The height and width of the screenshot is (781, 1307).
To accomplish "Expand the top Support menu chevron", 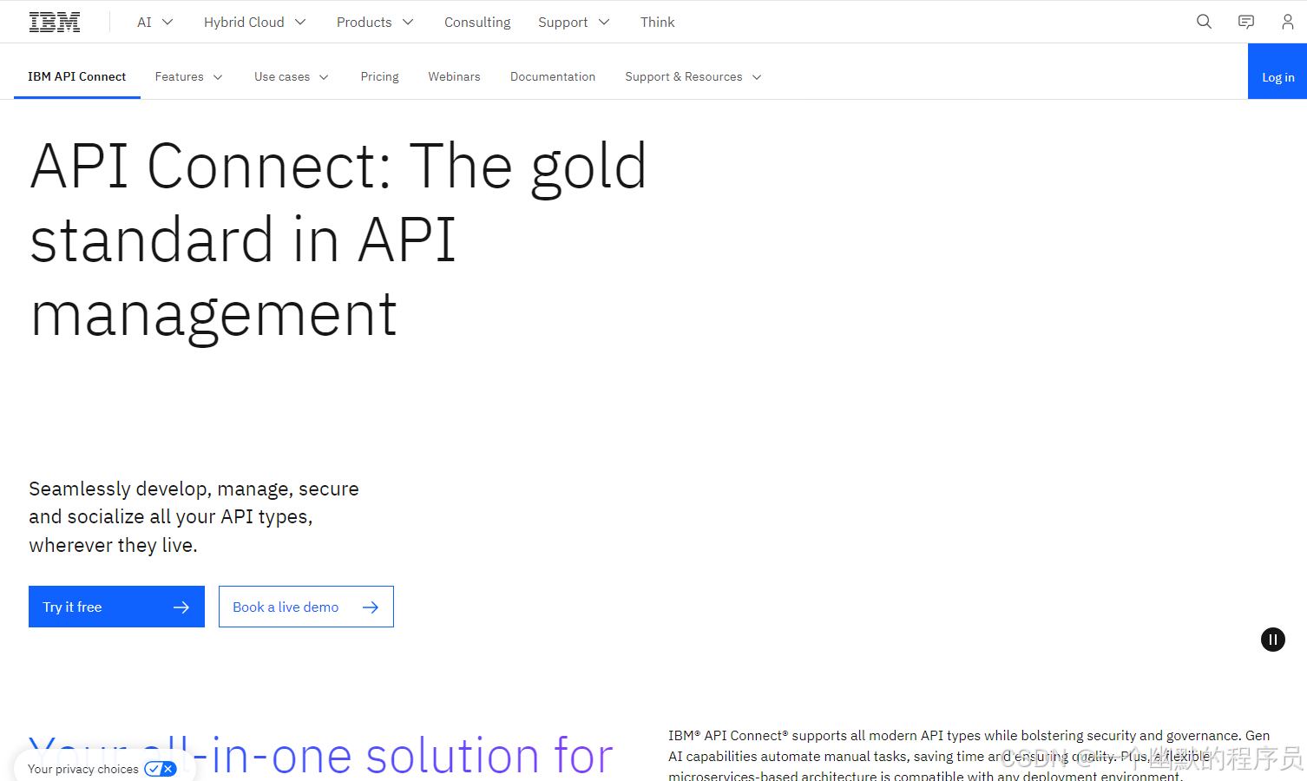I will tap(604, 22).
